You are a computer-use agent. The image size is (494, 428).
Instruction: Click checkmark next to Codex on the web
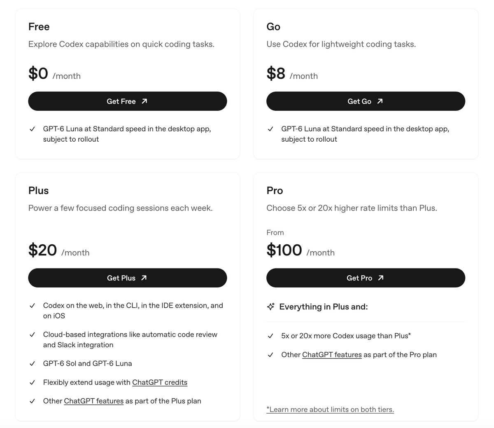(x=32, y=306)
